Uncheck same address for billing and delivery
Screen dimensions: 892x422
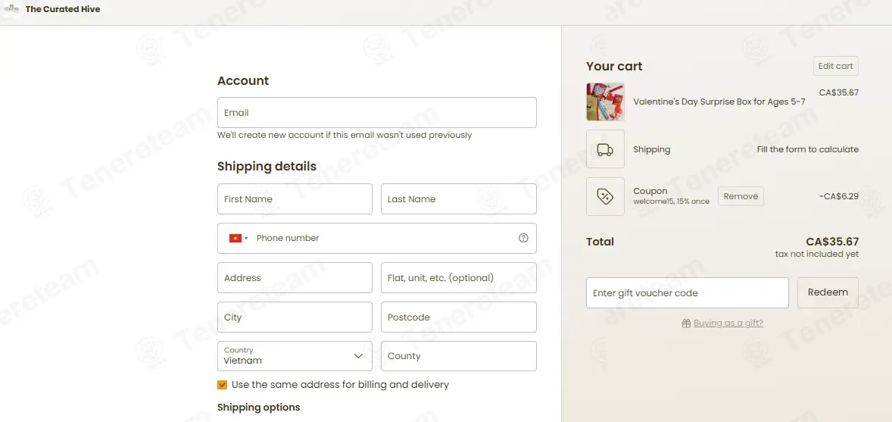tap(223, 385)
